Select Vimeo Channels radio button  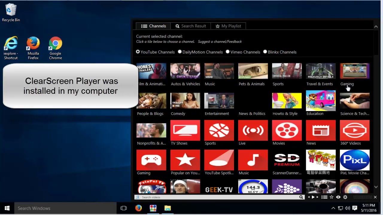pyautogui.click(x=228, y=52)
